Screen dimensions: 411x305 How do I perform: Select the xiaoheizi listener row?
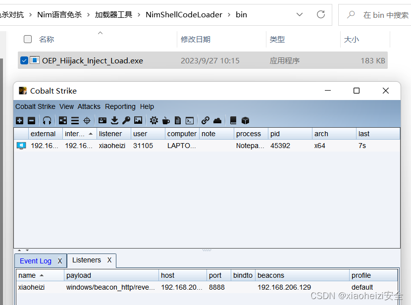(207, 287)
